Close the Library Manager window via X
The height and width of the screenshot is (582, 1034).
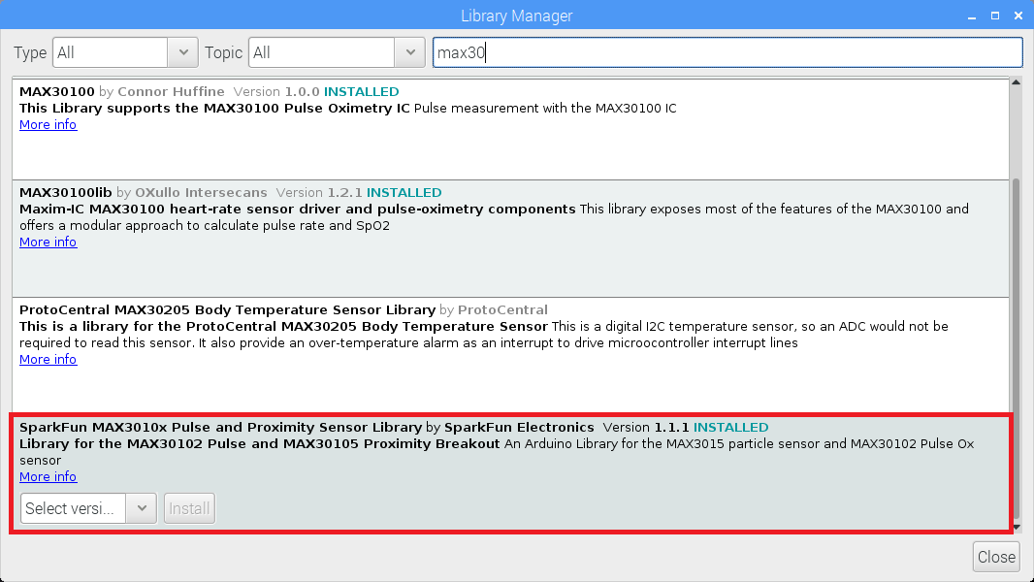tap(1018, 16)
